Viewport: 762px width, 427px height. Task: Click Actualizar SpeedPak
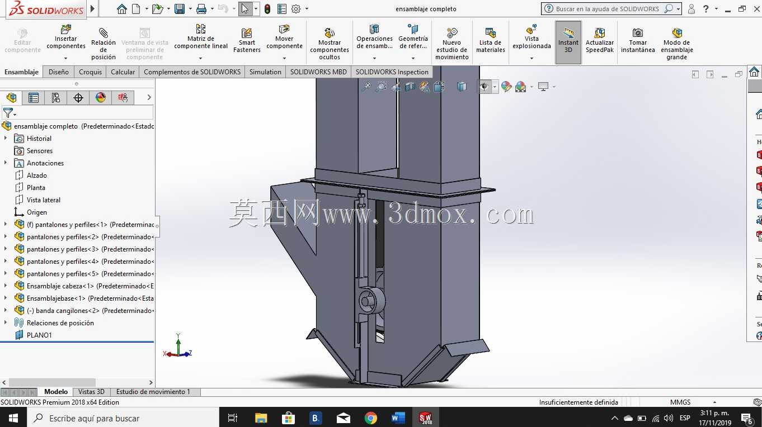pyautogui.click(x=600, y=40)
